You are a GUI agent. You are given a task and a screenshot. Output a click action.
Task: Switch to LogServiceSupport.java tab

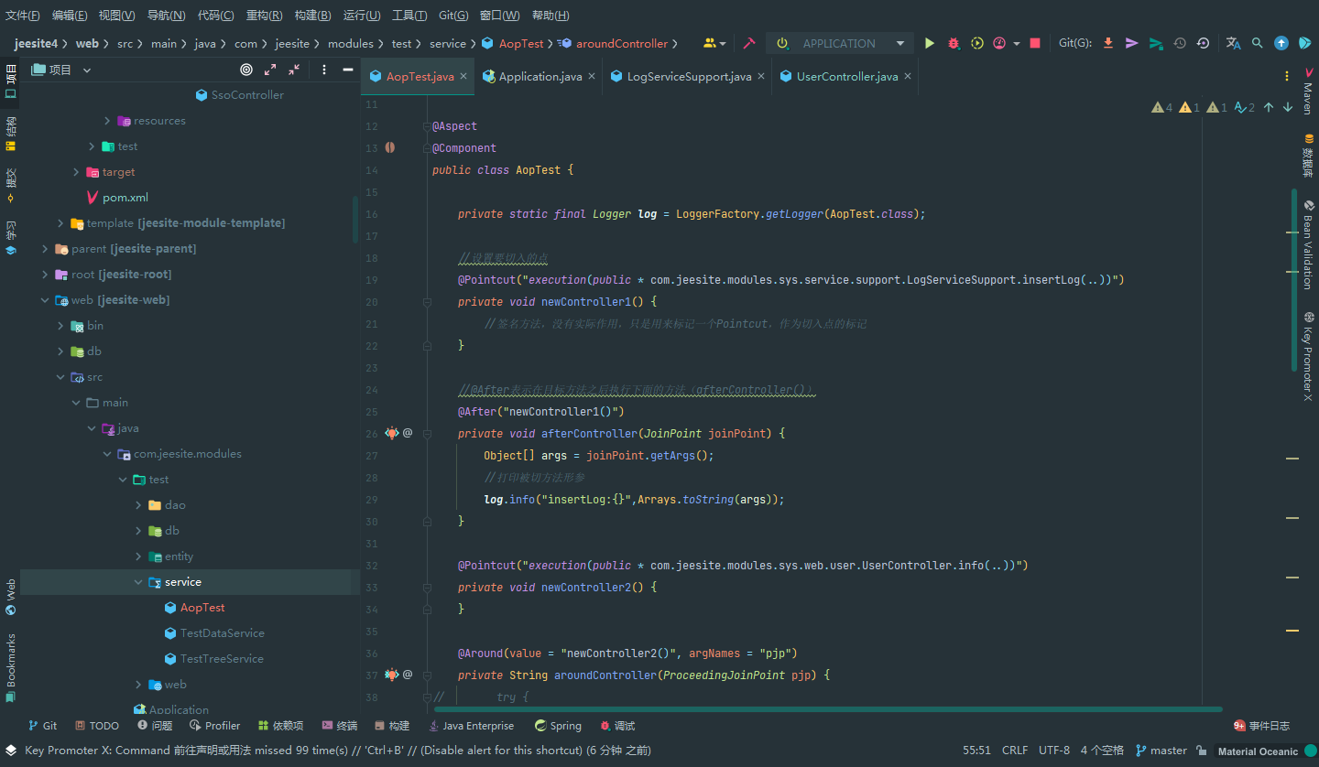(689, 77)
